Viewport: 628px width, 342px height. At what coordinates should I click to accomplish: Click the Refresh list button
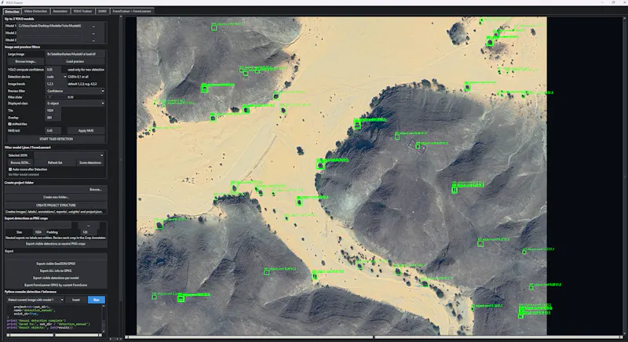click(55, 163)
